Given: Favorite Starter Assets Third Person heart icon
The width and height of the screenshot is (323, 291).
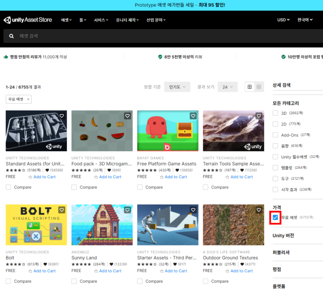Looking at the screenshot, I should (x=193, y=210).
